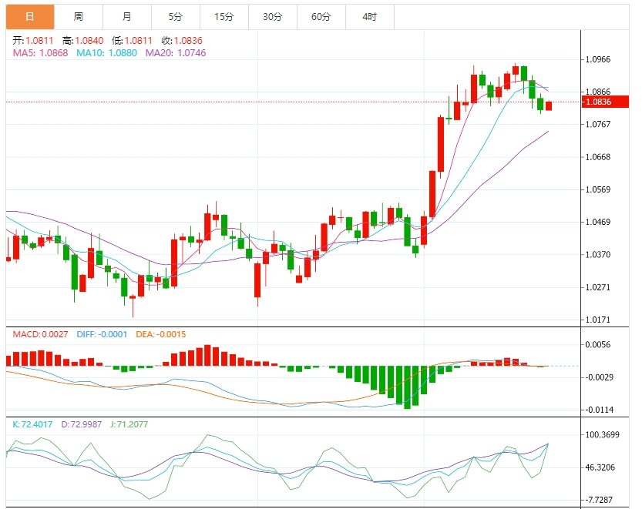Click the MACD value label

[x=40, y=334]
